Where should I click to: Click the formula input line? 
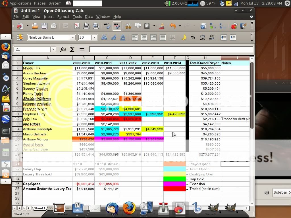pyautogui.click(x=171, y=49)
